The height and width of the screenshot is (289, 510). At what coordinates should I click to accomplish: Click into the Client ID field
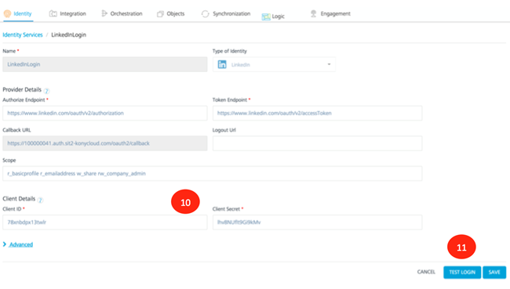pyautogui.click(x=104, y=222)
